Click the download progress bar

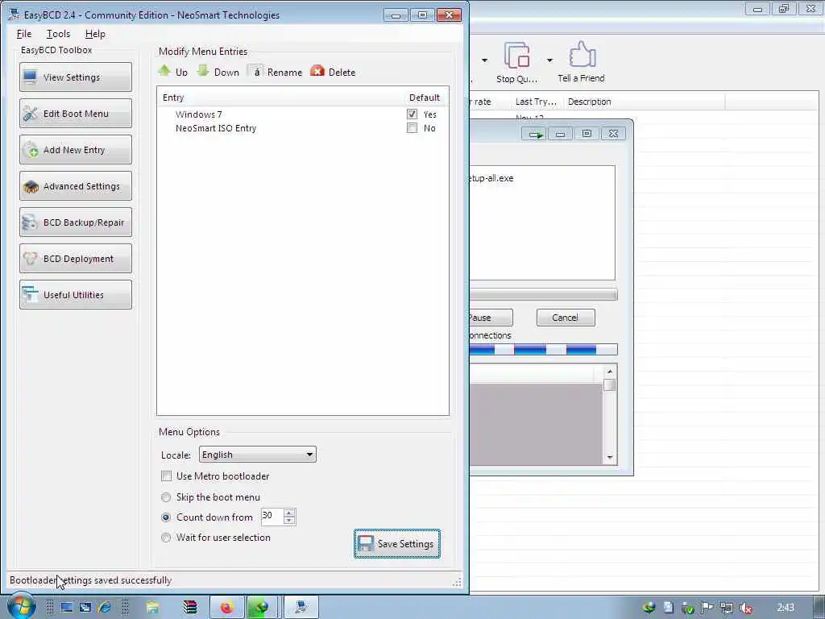[543, 294]
